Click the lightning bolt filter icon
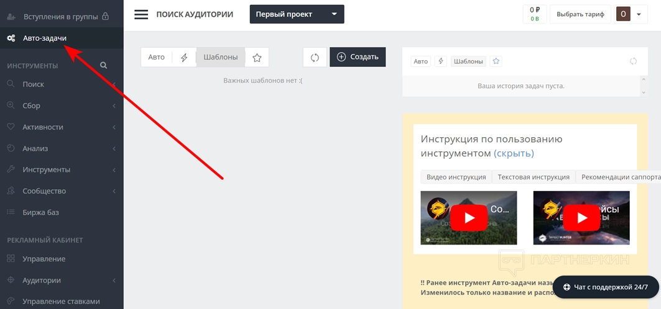 [184, 57]
